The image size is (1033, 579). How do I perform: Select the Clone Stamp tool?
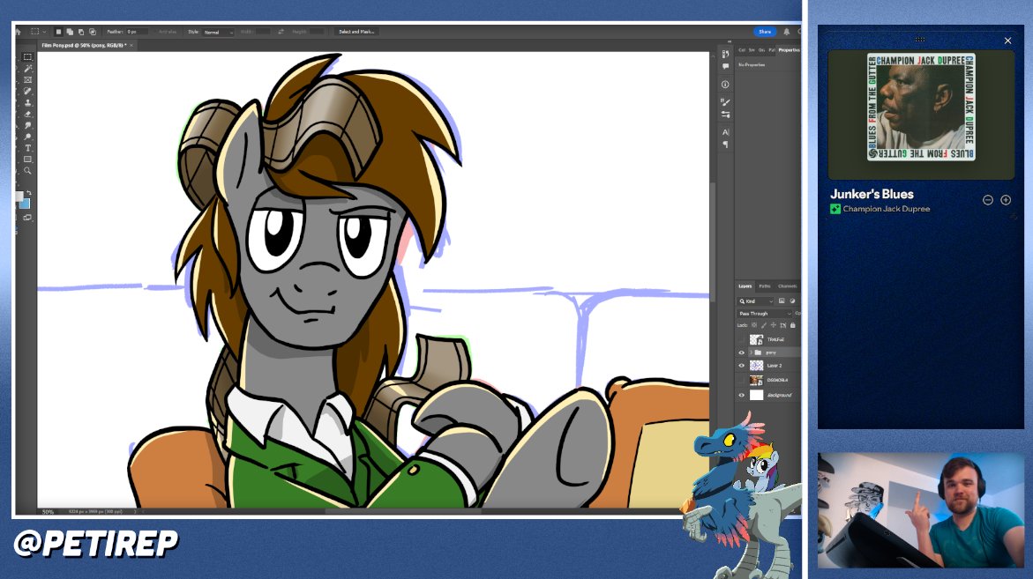27,102
